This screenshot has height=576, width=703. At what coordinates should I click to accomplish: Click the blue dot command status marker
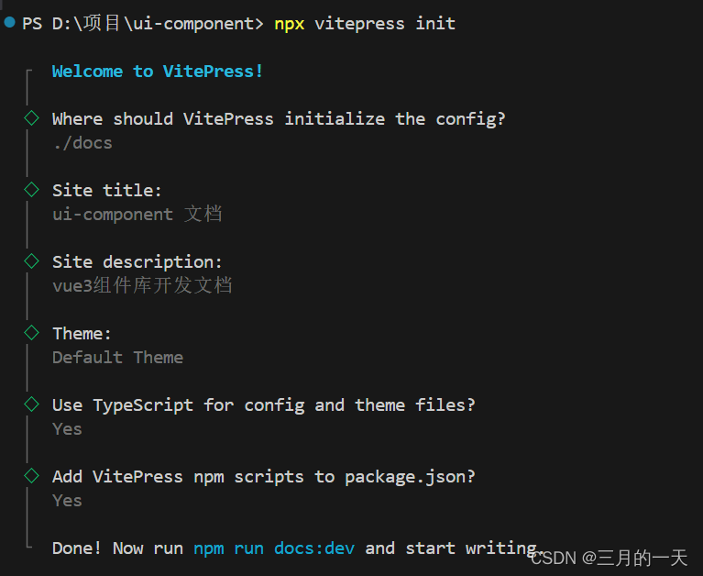point(9,22)
